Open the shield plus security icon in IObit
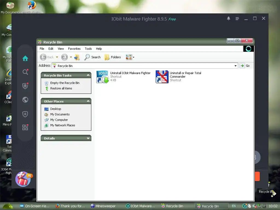Image resolution: width=280 pixels, height=210 pixels. tap(25, 114)
